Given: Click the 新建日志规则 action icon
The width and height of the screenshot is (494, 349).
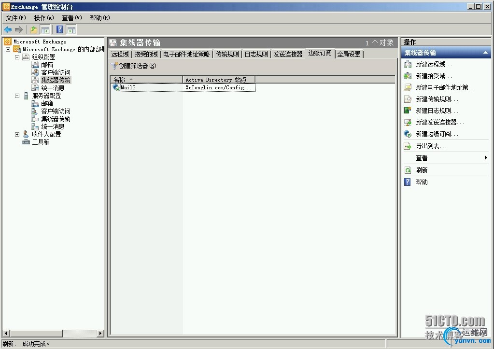Looking at the screenshot, I should 408,111.
